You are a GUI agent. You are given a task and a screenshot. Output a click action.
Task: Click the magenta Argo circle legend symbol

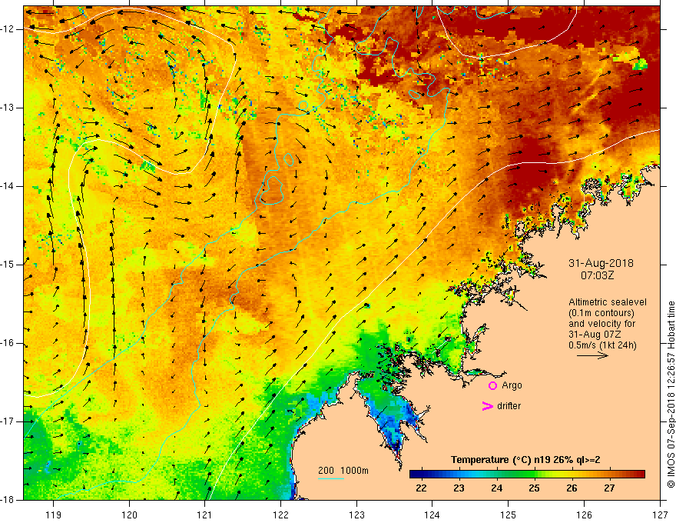tap(492, 386)
